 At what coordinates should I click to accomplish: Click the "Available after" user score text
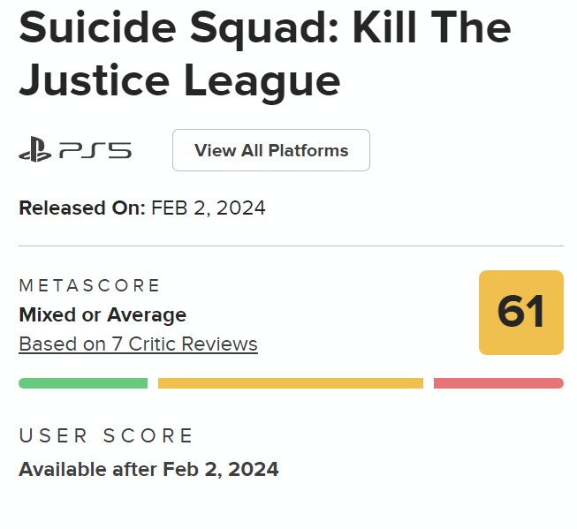[x=88, y=469]
